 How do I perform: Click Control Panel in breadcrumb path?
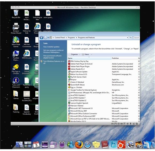point(60,38)
